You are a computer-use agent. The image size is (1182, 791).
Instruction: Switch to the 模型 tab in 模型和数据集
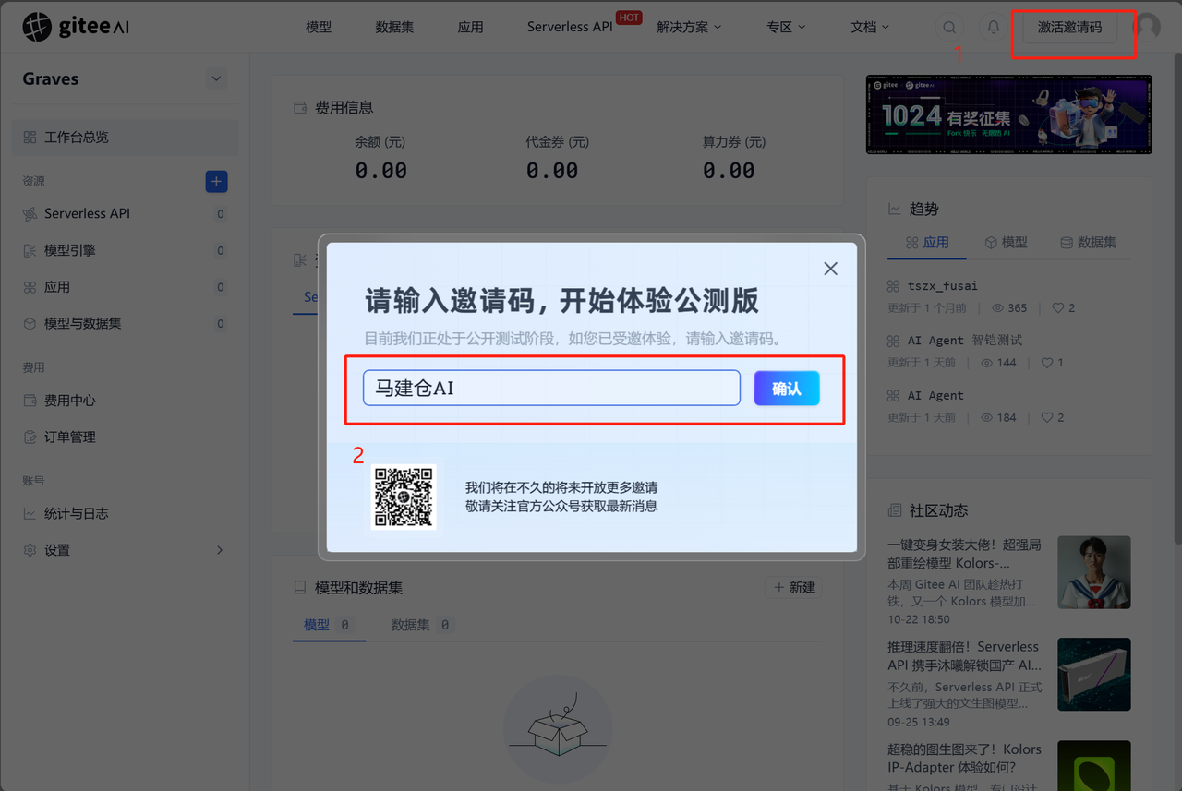(328, 625)
